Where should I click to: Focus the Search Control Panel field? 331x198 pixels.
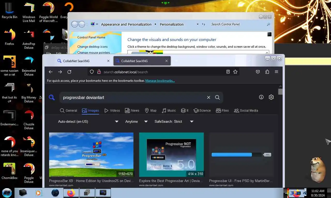tap(238, 24)
